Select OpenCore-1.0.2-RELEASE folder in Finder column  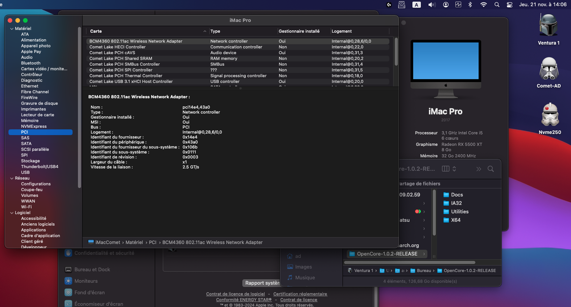[x=386, y=254]
